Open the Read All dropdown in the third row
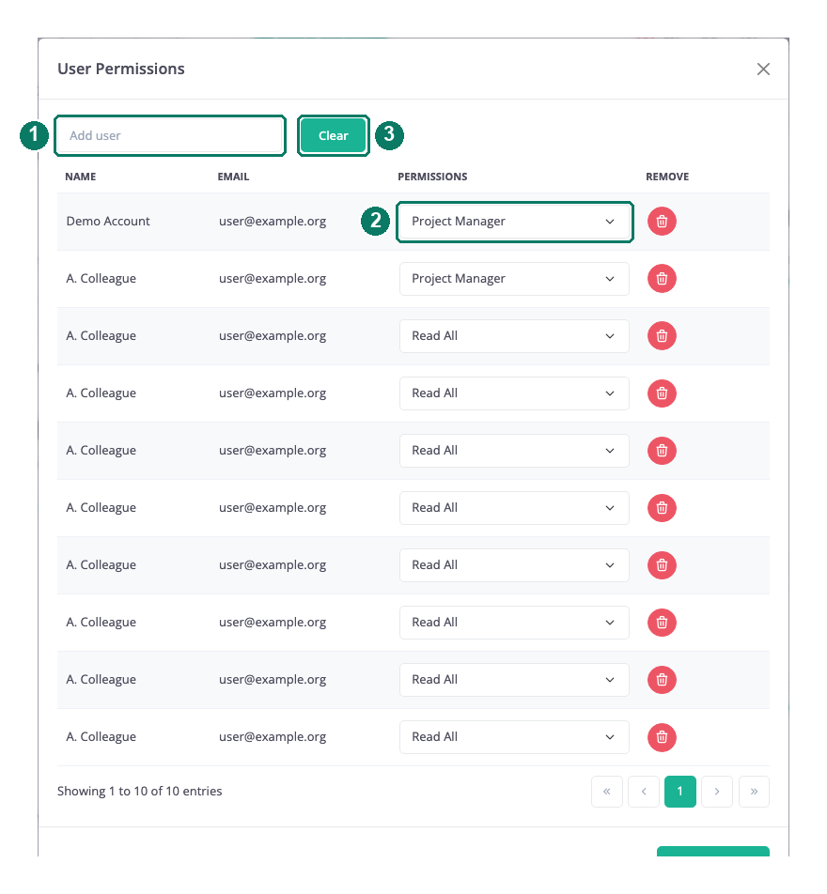This screenshot has width=827, height=894. pyautogui.click(x=514, y=336)
